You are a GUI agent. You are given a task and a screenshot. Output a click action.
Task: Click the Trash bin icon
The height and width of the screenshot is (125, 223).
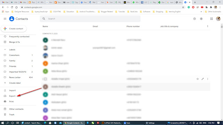point(5,115)
